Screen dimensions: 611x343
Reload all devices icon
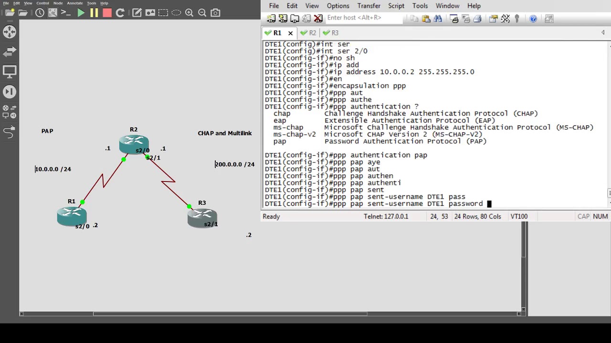click(120, 13)
